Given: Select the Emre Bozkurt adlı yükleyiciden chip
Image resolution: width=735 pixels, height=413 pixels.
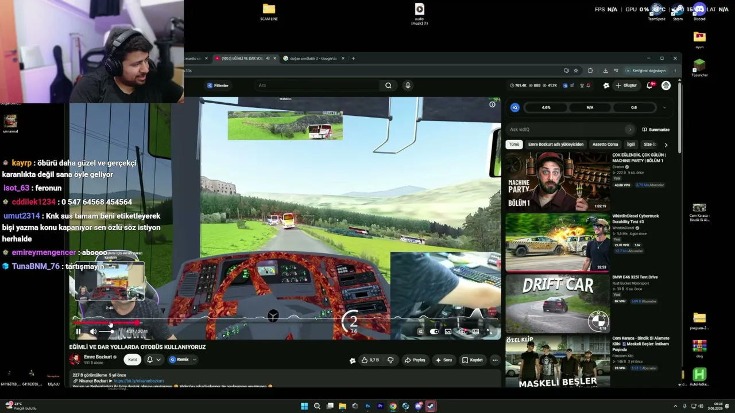Looking at the screenshot, I should click(555, 145).
